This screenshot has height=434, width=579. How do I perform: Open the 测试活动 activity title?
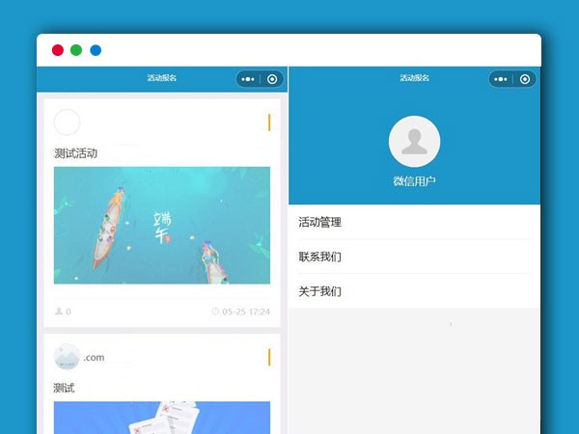[75, 153]
